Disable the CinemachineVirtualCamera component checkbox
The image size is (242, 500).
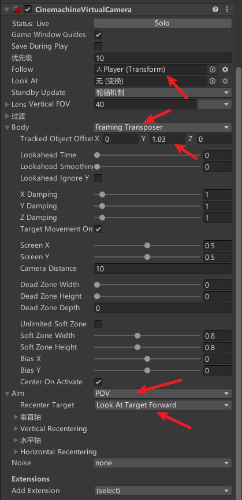click(x=28, y=10)
